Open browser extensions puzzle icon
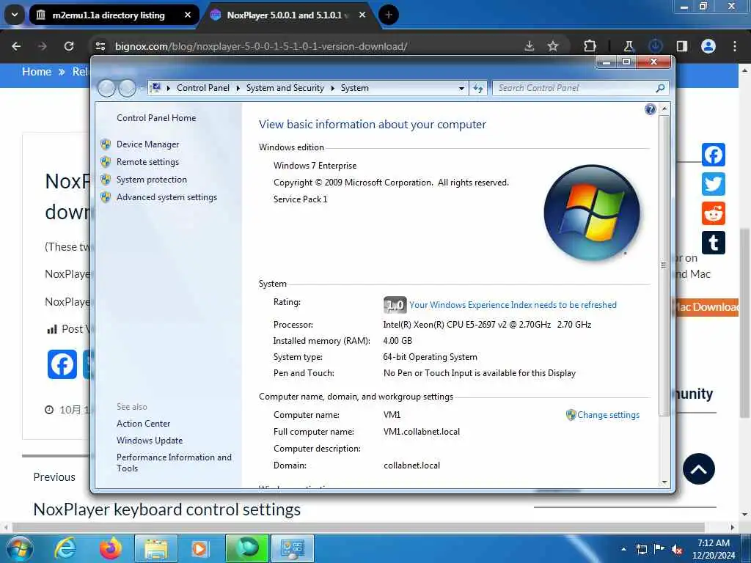 [590, 46]
